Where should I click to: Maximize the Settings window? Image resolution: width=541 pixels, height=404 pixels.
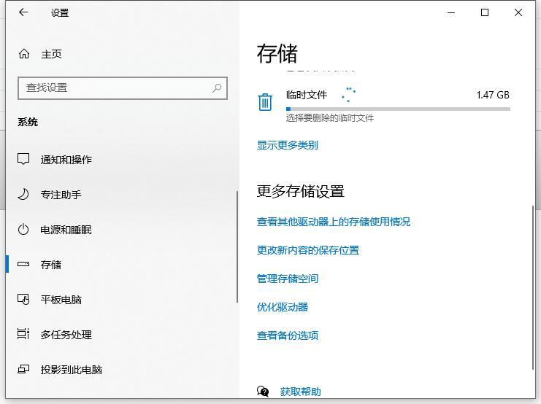click(x=485, y=12)
